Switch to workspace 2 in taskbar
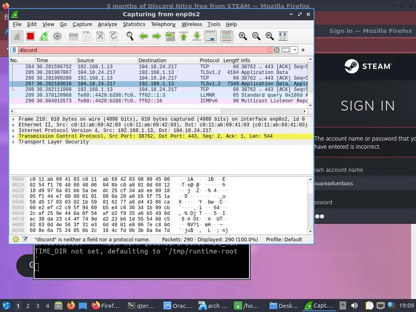The width and height of the screenshot is (416, 312). pos(28,306)
